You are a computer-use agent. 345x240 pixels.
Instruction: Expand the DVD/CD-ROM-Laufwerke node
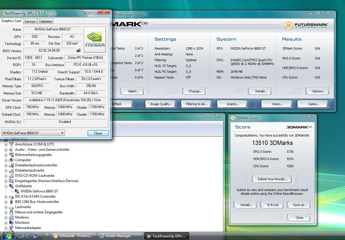[x=6, y=176]
